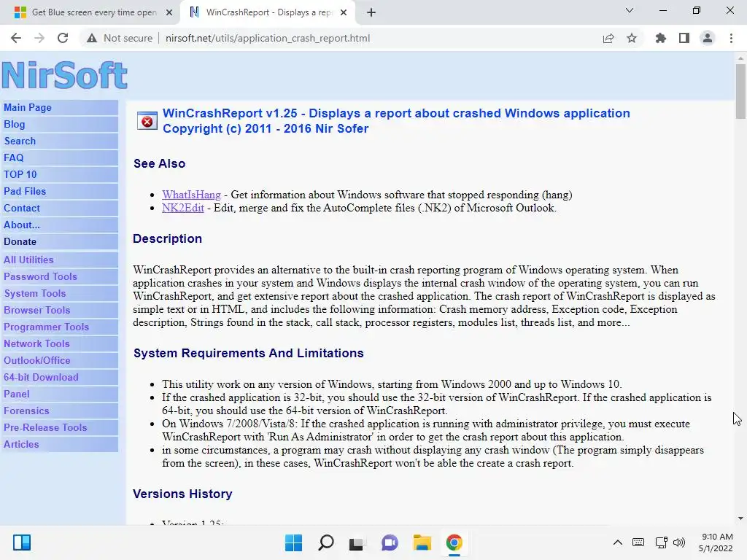The image size is (747, 560).
Task: Click the Chrome taskbar icon
Action: (454, 542)
